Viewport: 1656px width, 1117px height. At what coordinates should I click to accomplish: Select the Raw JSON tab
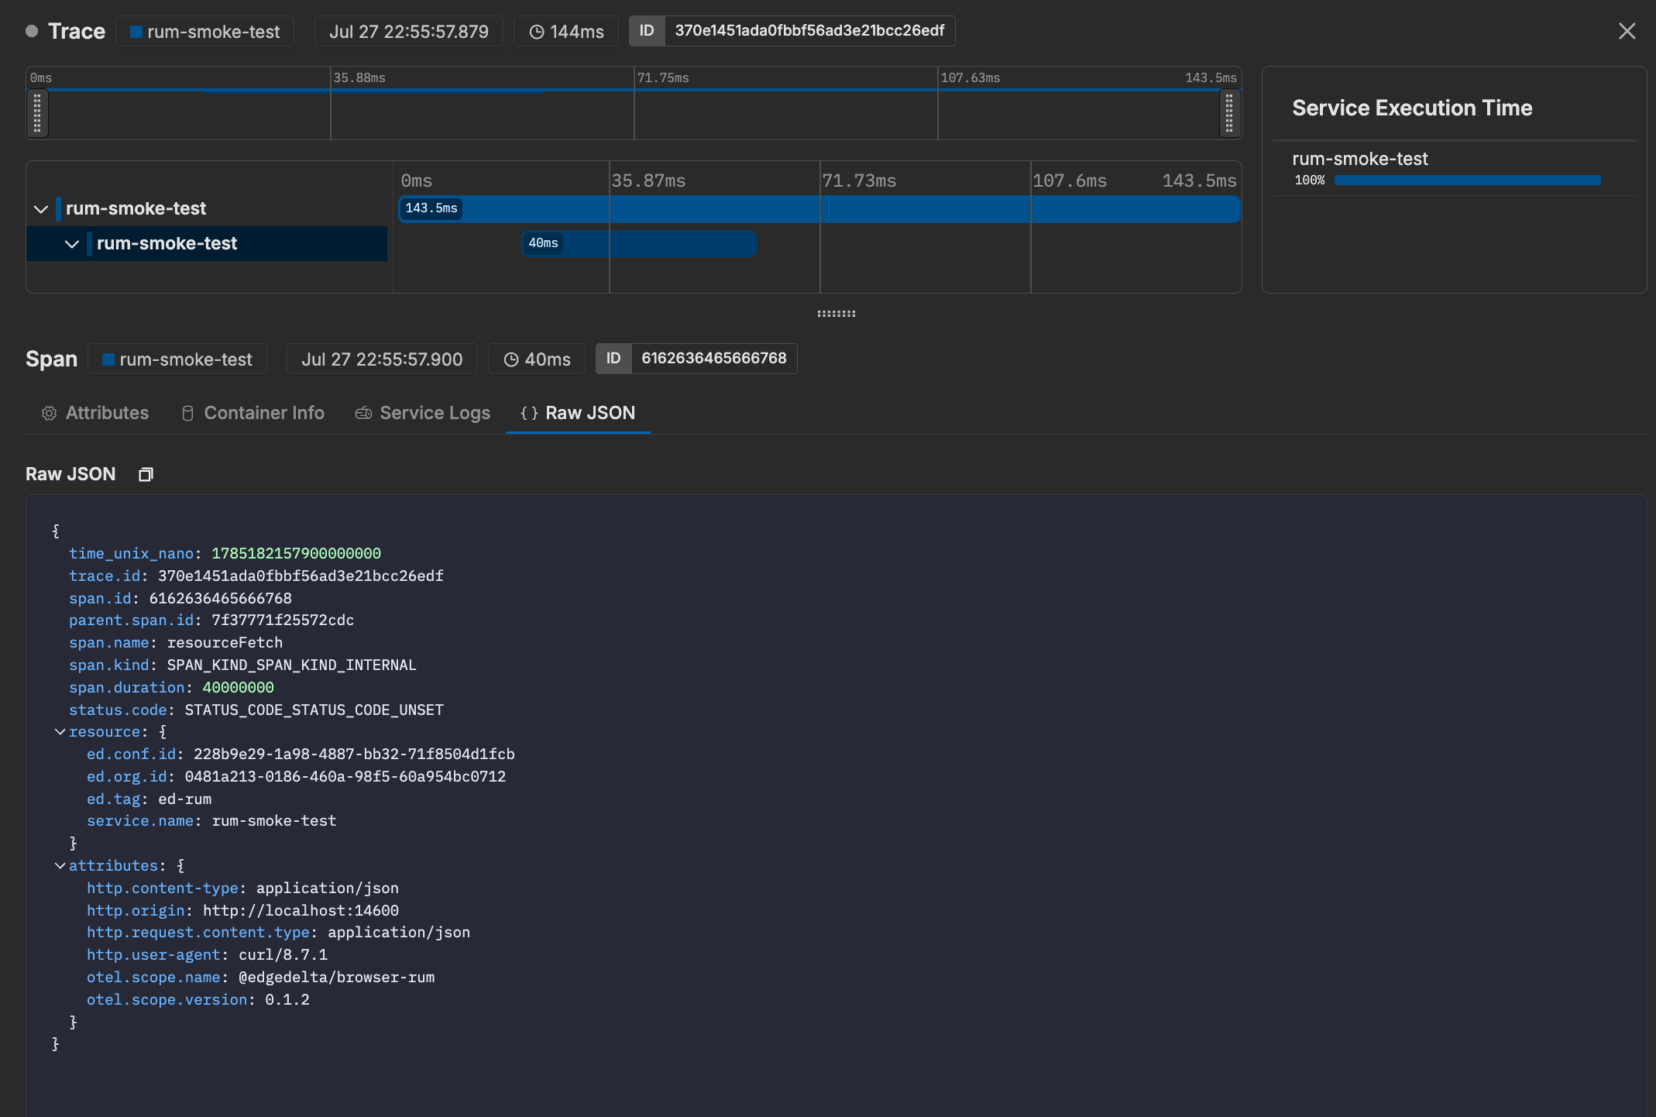click(x=578, y=413)
